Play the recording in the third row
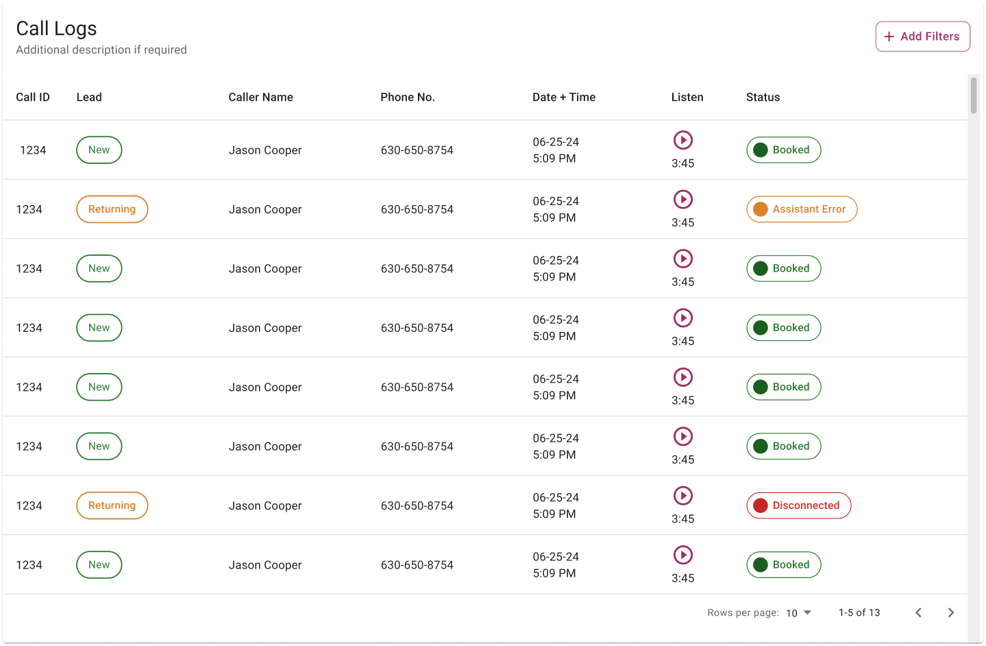The height and width of the screenshot is (646, 986). click(682, 259)
